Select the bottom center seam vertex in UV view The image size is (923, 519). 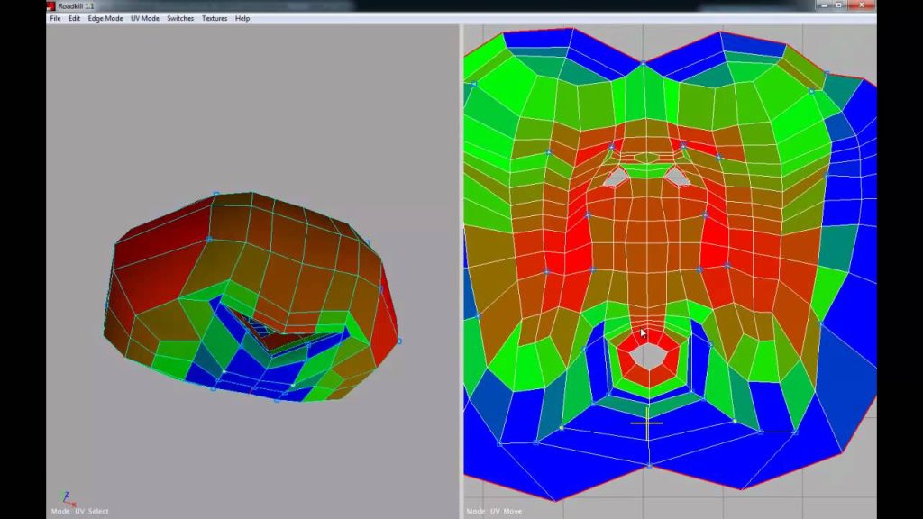pyautogui.click(x=649, y=466)
